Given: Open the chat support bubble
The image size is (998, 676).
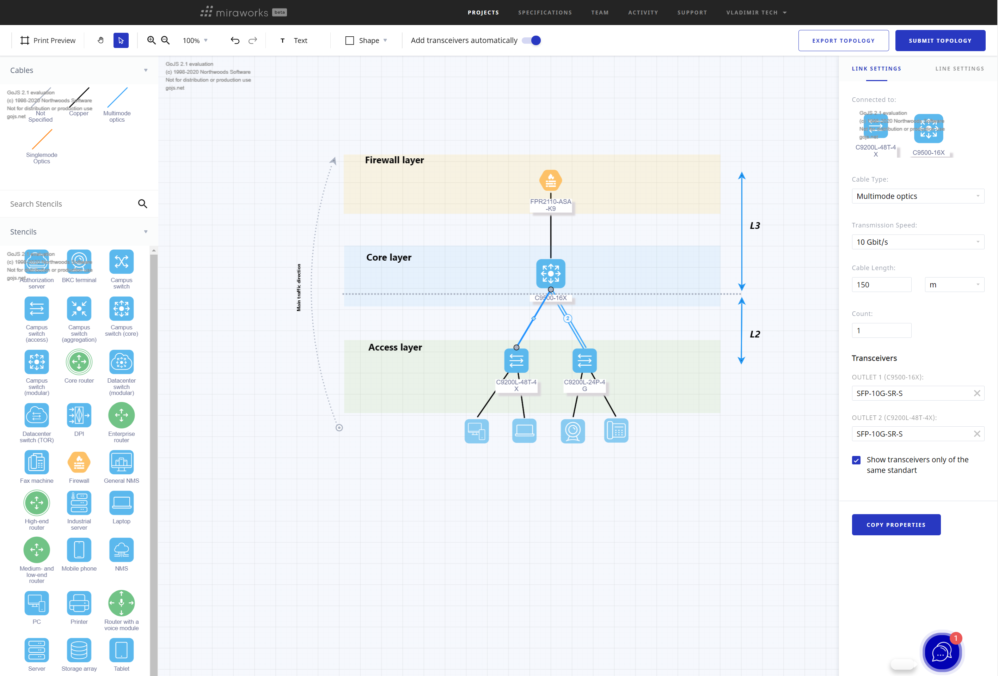Looking at the screenshot, I should click(x=941, y=652).
